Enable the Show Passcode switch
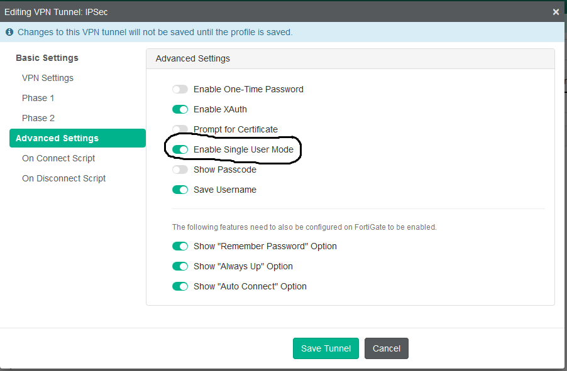The height and width of the screenshot is (371, 567). point(180,169)
